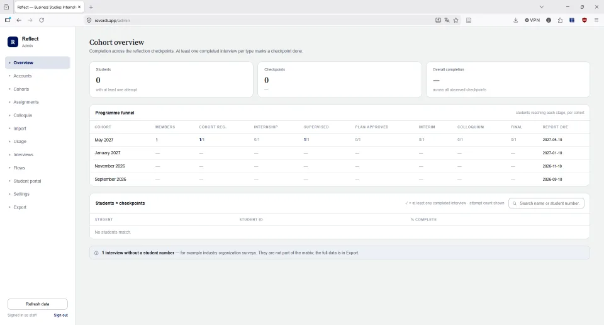Screen dimensions: 604x325
Task: Open Accounts in the sidebar
Action: 37,76
